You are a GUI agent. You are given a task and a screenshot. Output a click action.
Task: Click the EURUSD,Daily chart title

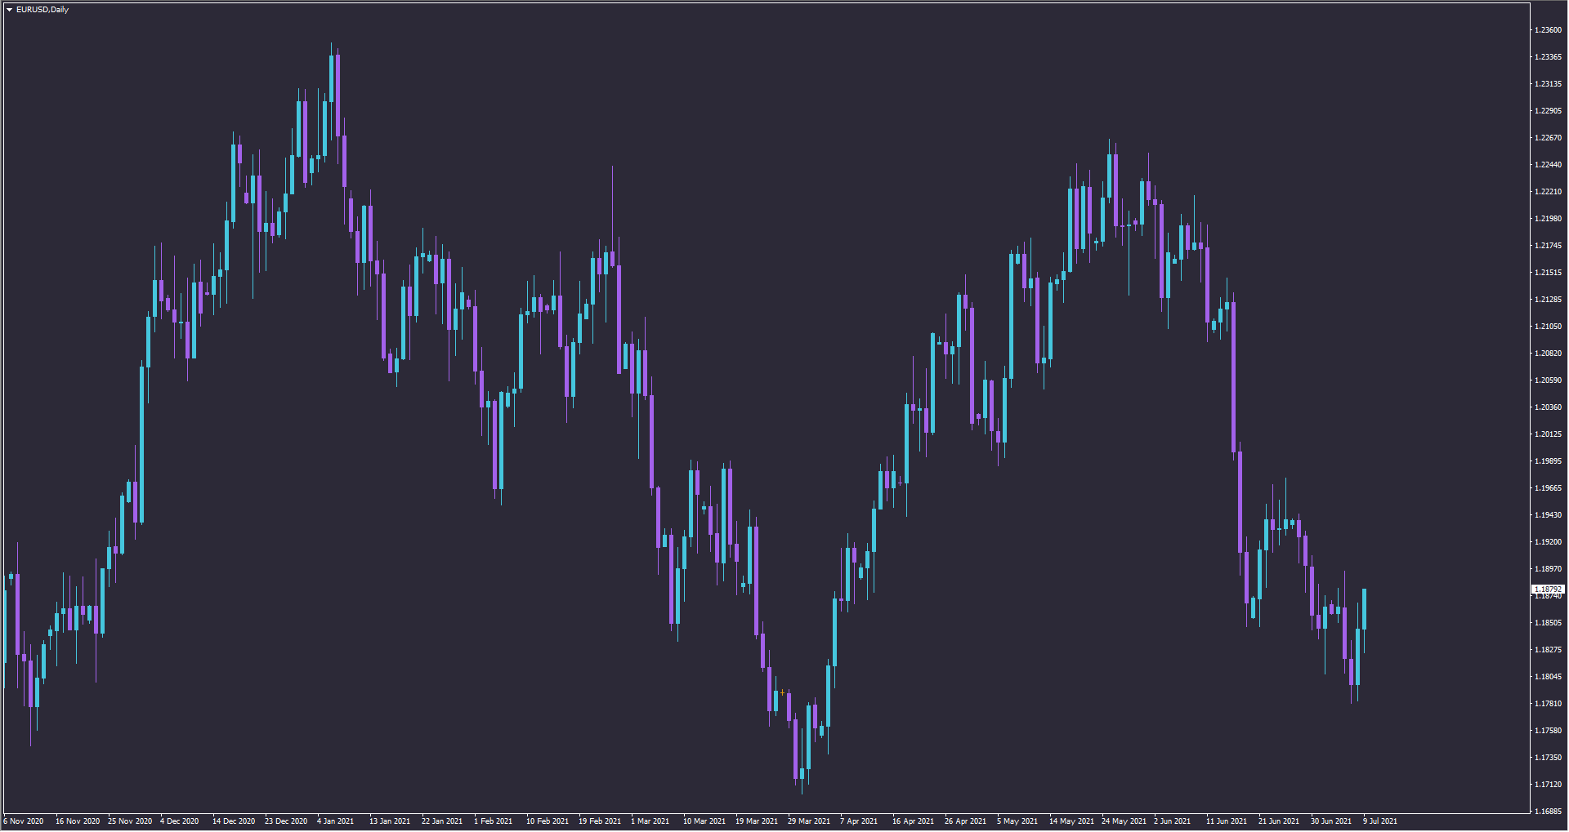(x=42, y=10)
